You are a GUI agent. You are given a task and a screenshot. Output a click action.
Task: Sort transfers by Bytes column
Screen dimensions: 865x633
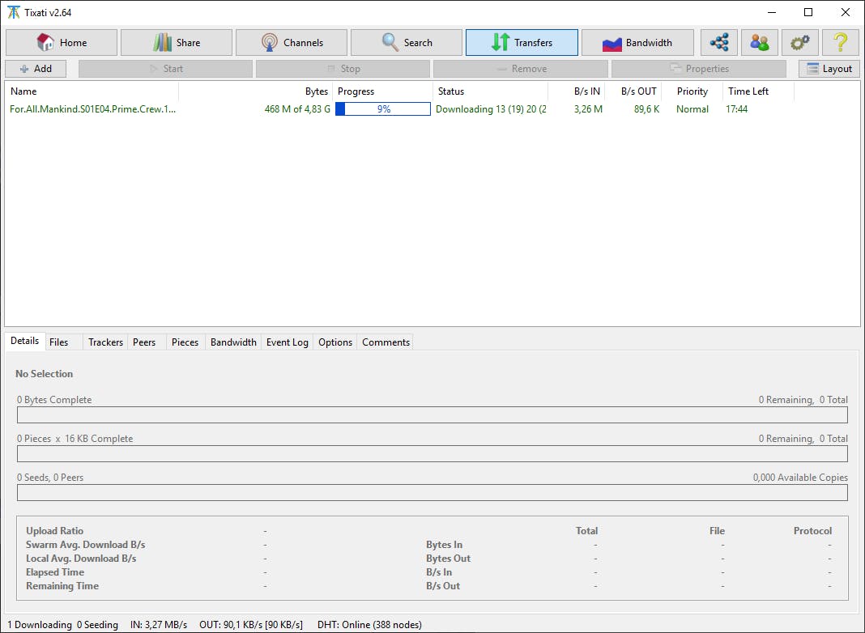click(255, 91)
